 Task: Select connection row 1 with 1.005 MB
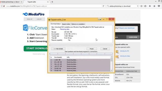click(80, 60)
